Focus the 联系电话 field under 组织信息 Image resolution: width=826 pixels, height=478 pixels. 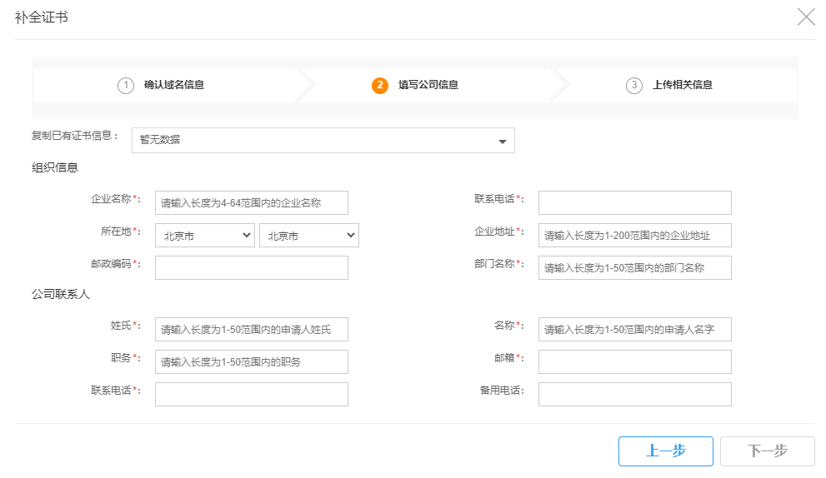635,202
